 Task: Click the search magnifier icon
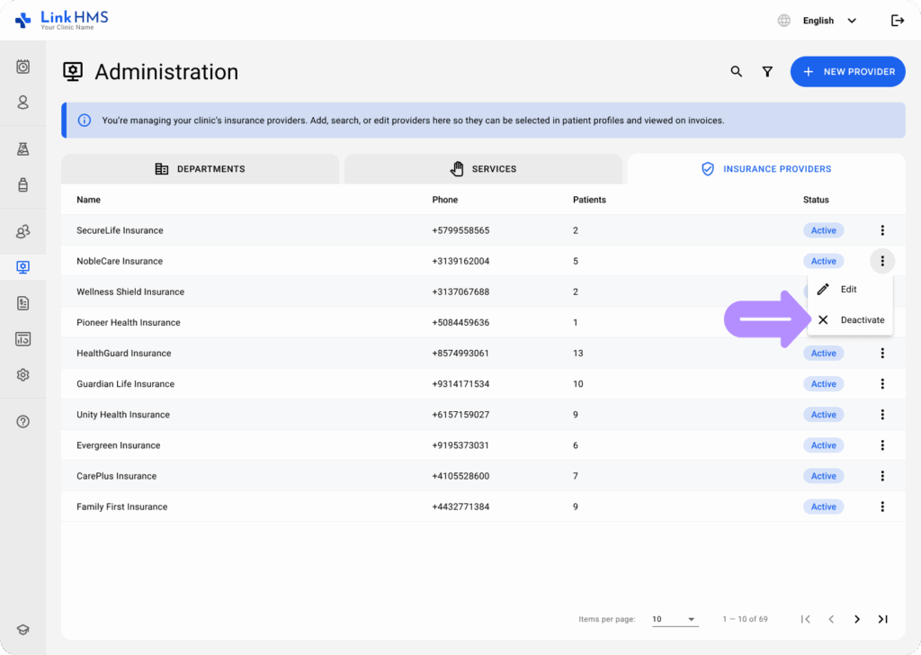pyautogui.click(x=736, y=72)
